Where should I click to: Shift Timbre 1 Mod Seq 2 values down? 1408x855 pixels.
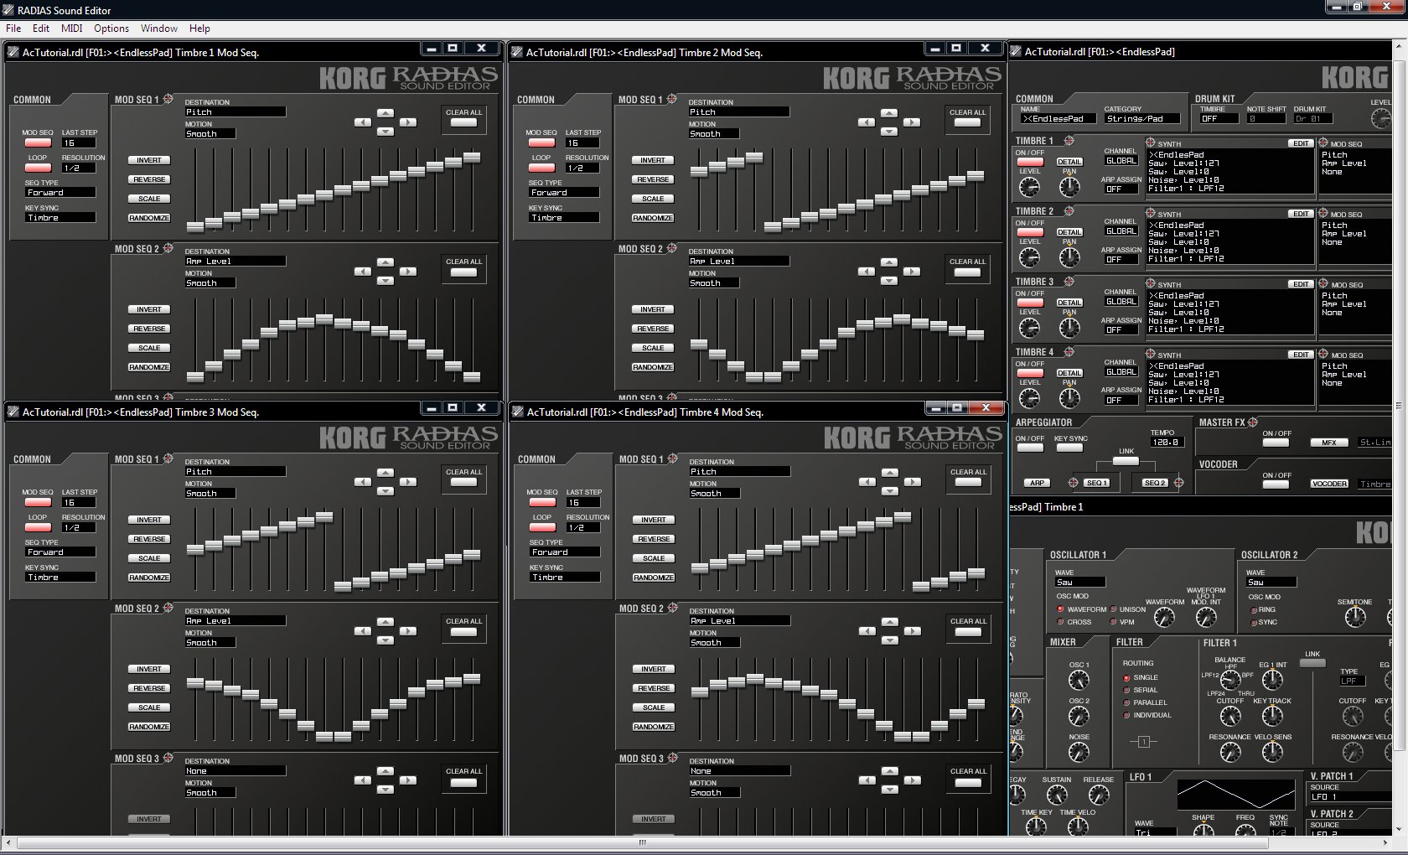click(x=385, y=281)
